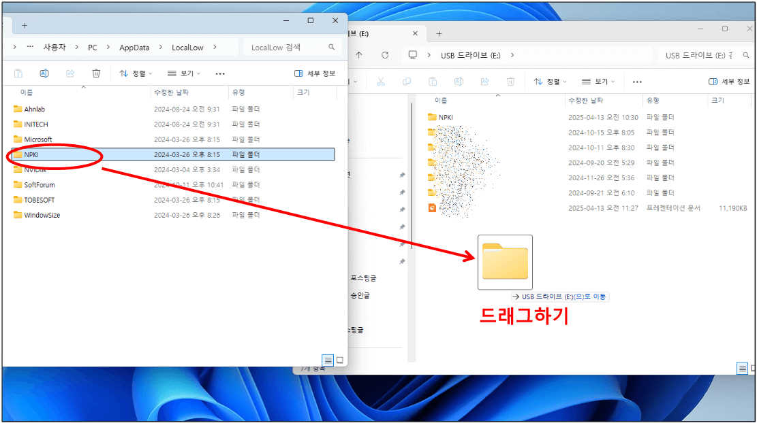Click paste icon in USB window toolbar
Image resolution: width=757 pixels, height=423 pixels.
coord(433,82)
